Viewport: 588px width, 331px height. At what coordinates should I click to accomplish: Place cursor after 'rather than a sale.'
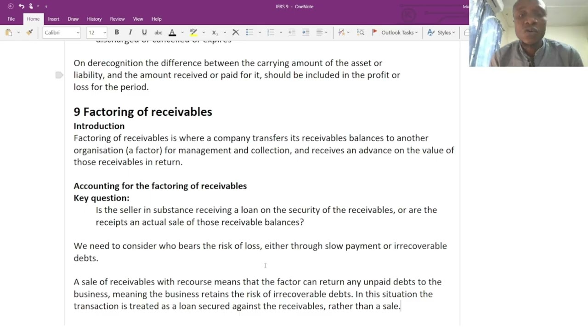pyautogui.click(x=401, y=306)
